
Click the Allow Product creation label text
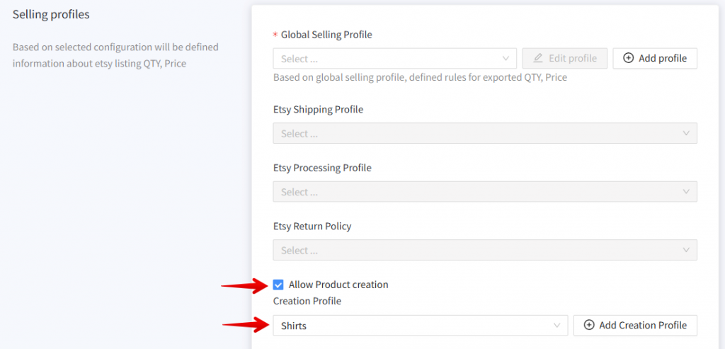[338, 285]
